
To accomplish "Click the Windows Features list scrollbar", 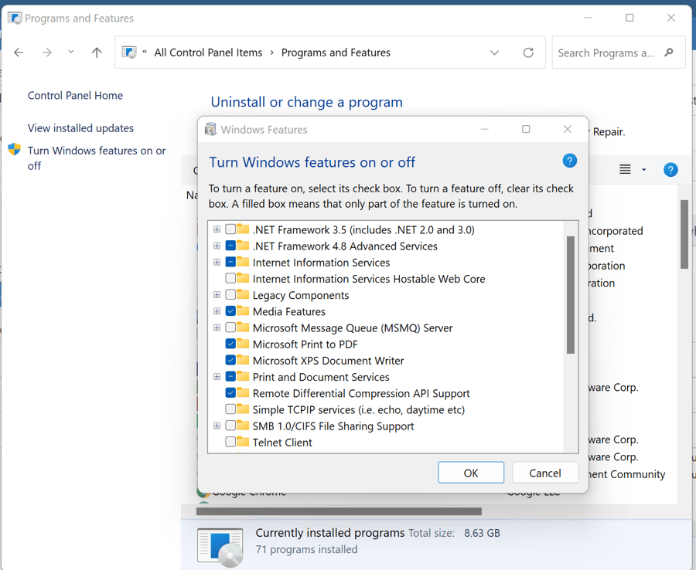I will pos(571,295).
